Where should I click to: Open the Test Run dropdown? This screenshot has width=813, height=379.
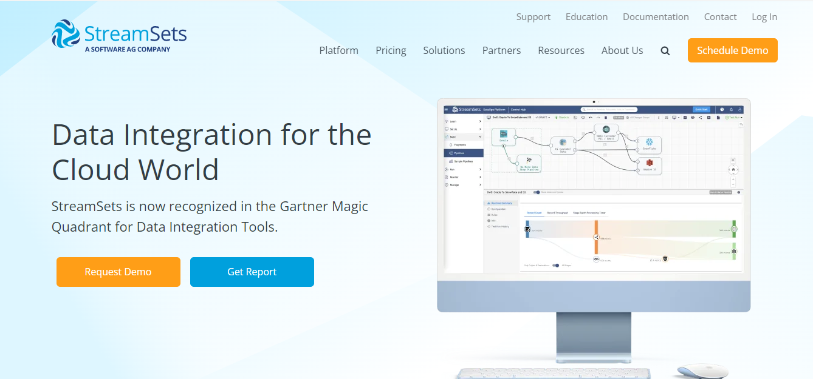click(734, 117)
